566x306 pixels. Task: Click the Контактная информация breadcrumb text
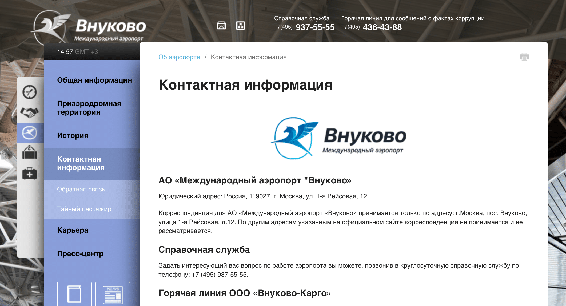[x=249, y=57]
